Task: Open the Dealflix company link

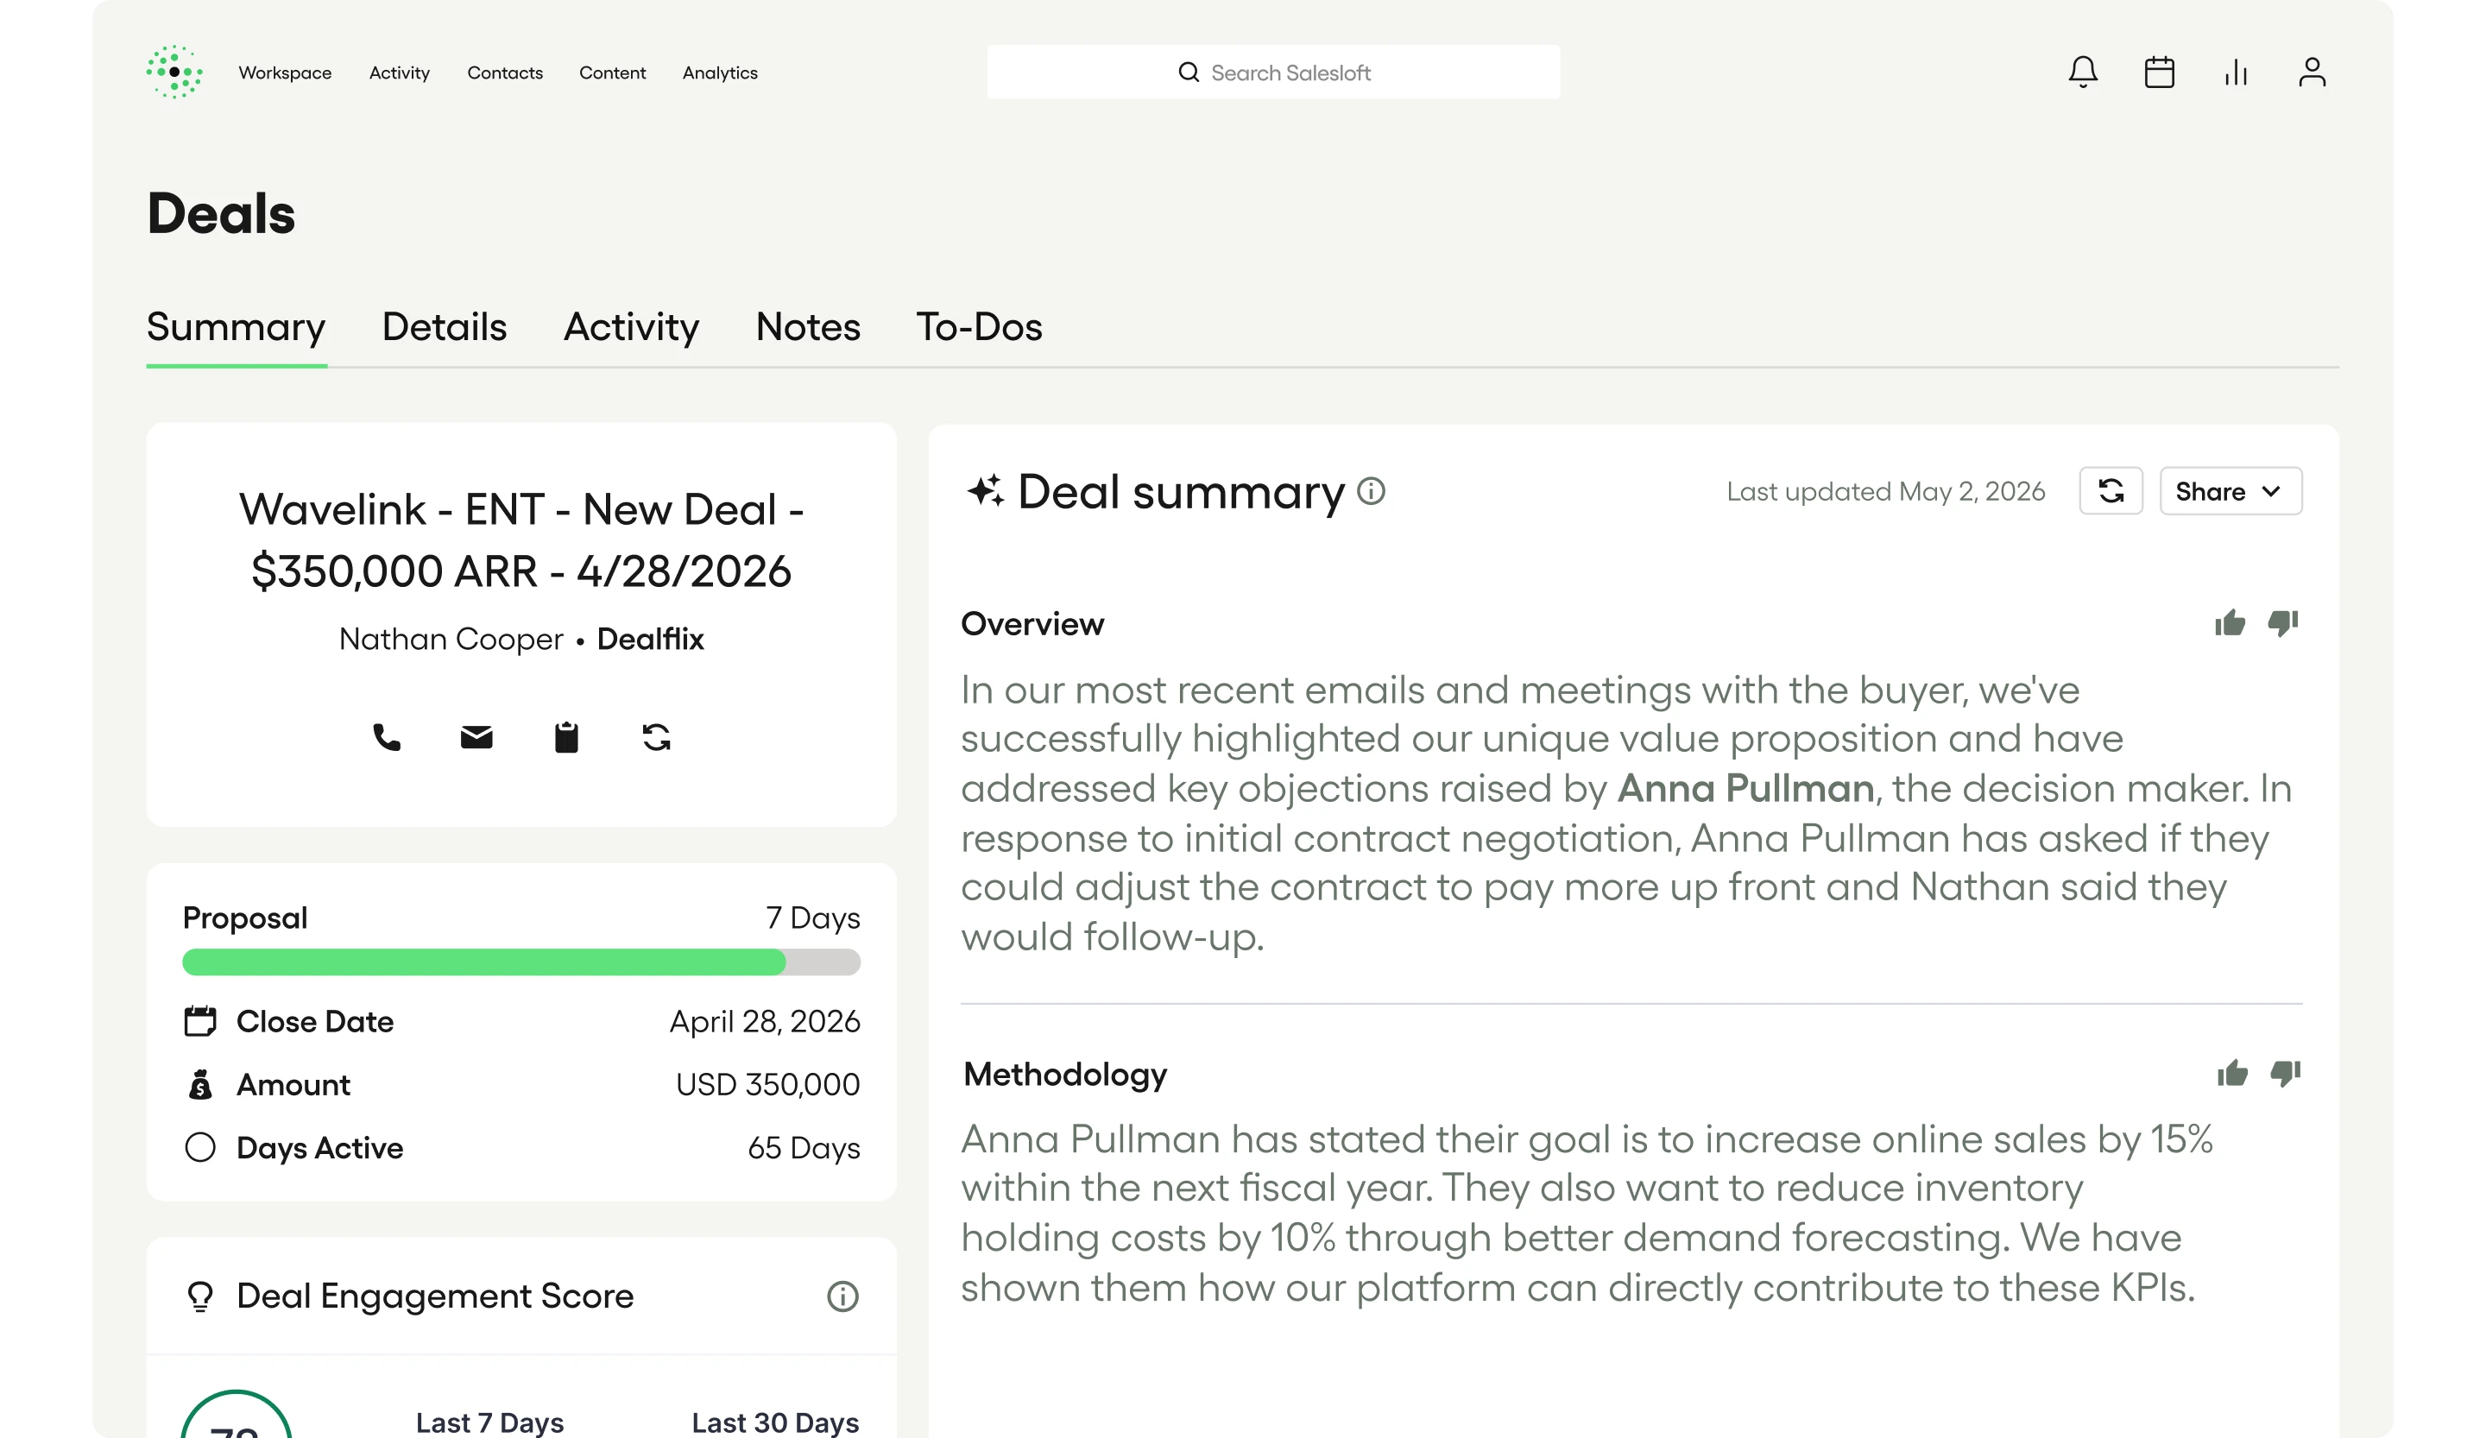Action: (650, 639)
